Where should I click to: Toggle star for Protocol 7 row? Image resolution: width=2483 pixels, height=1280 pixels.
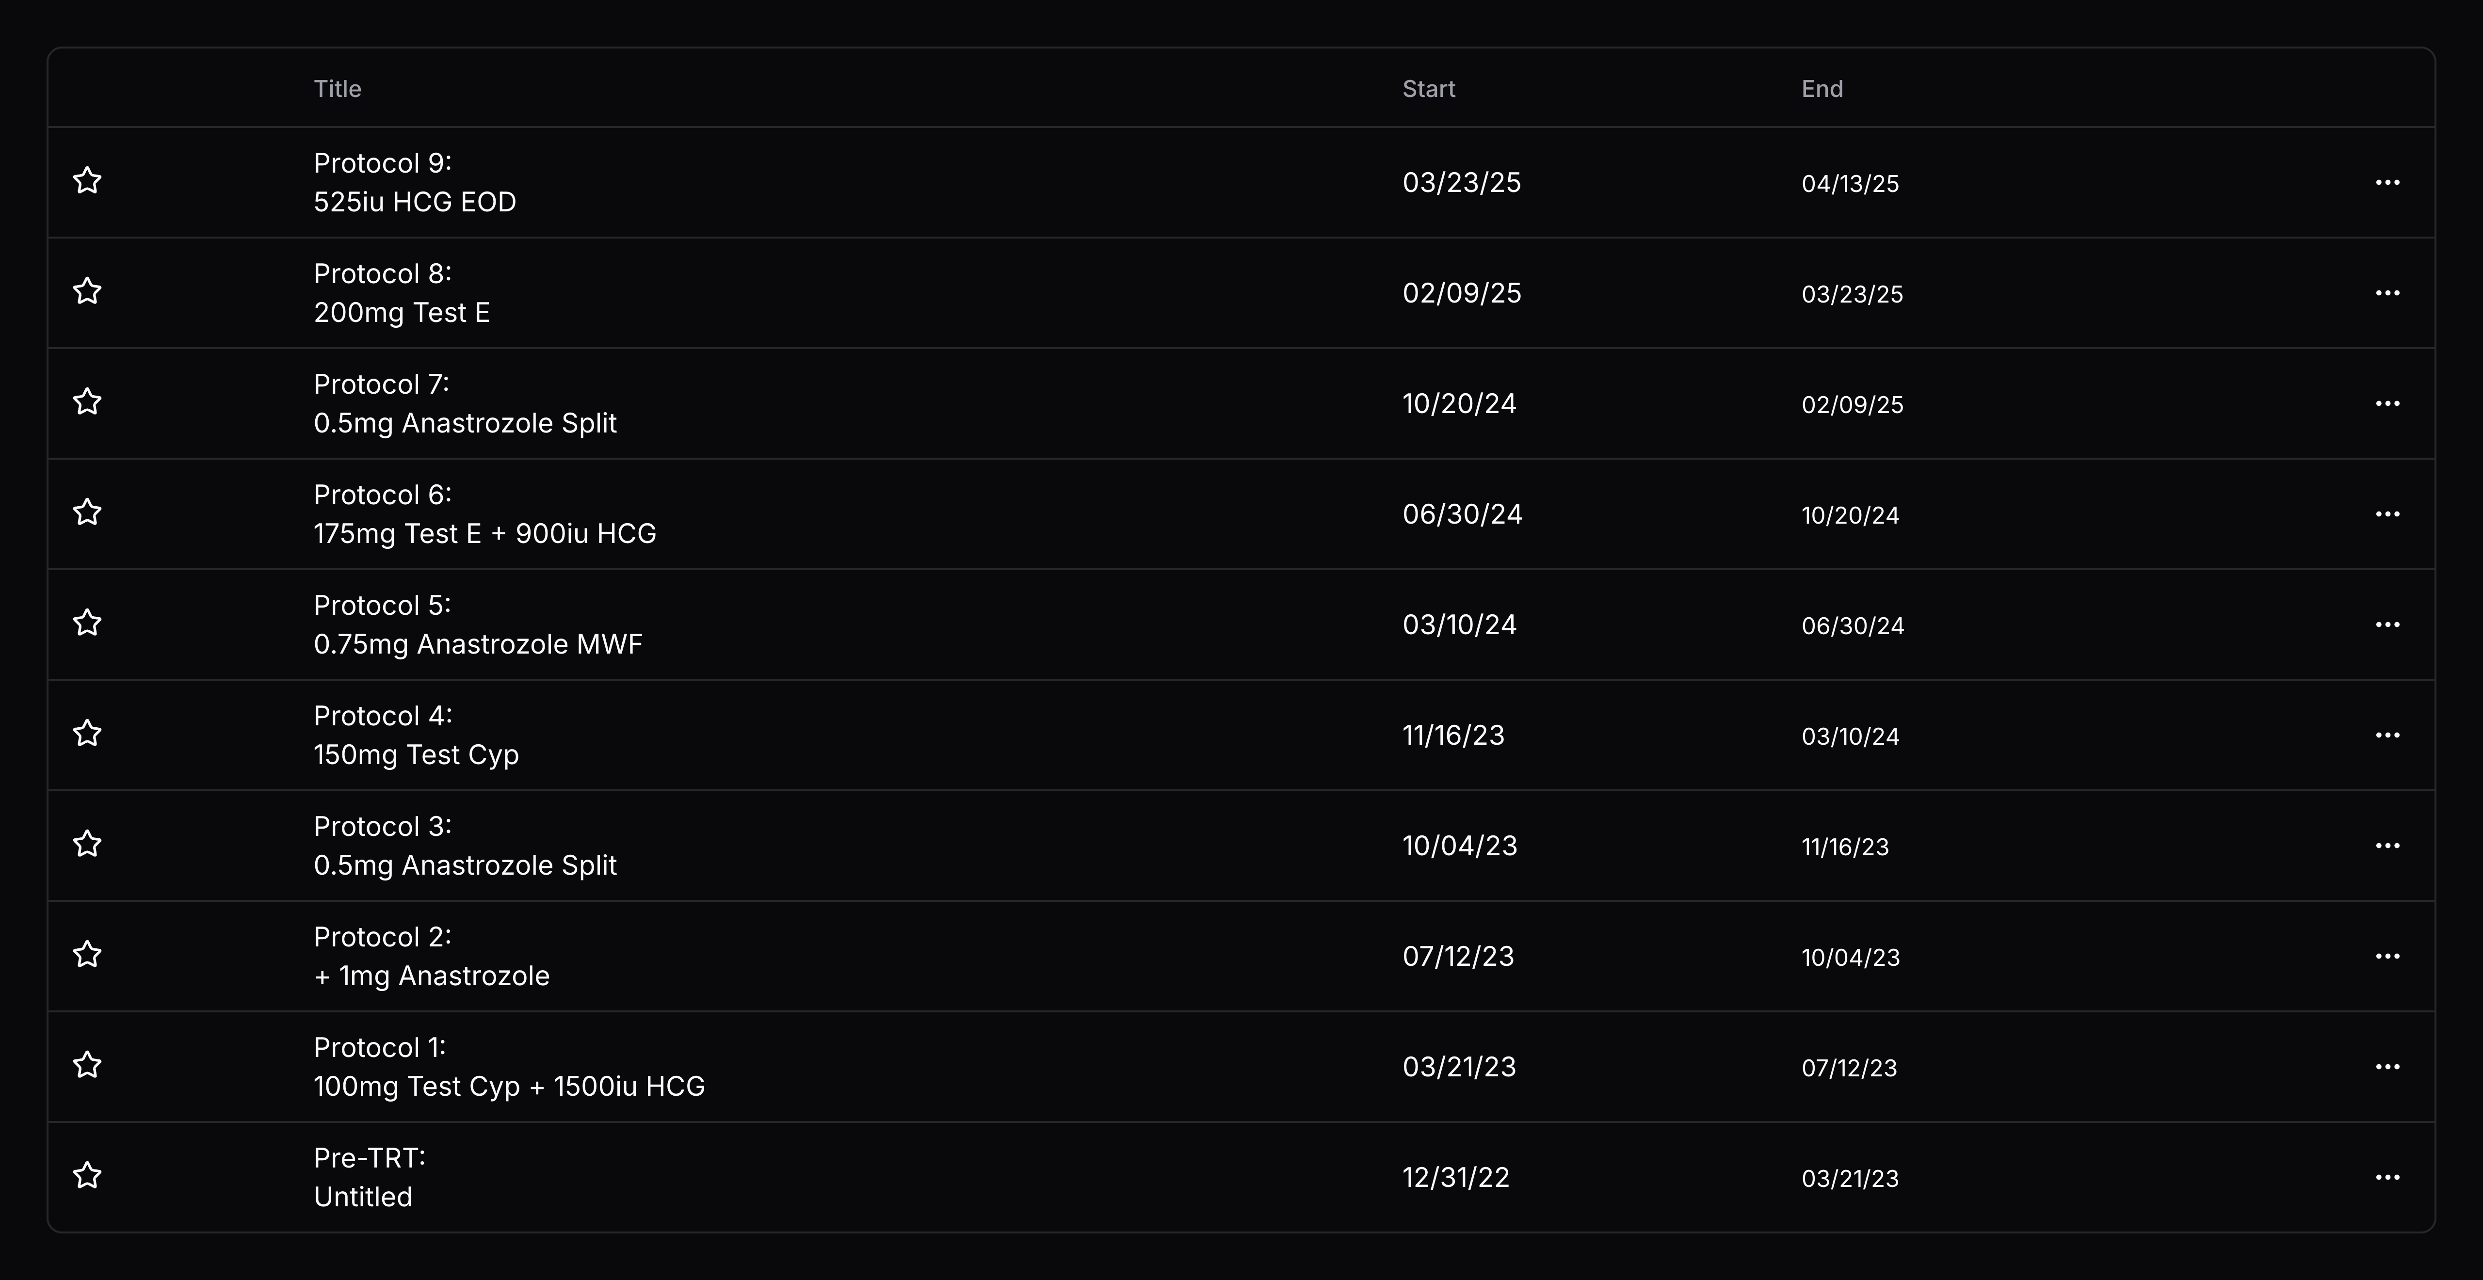coord(88,402)
